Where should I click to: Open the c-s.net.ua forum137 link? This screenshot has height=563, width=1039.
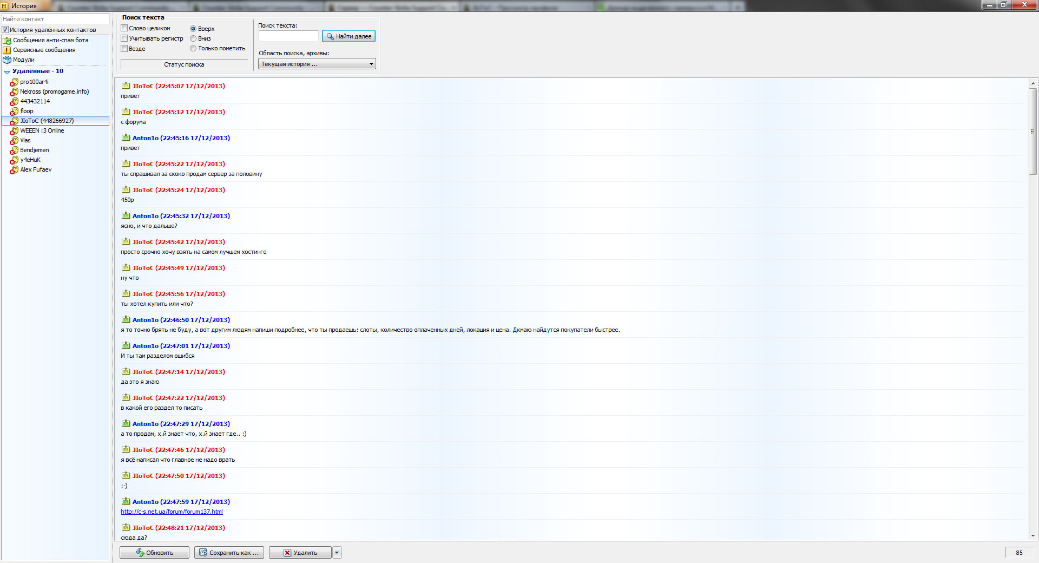pyautogui.click(x=172, y=512)
